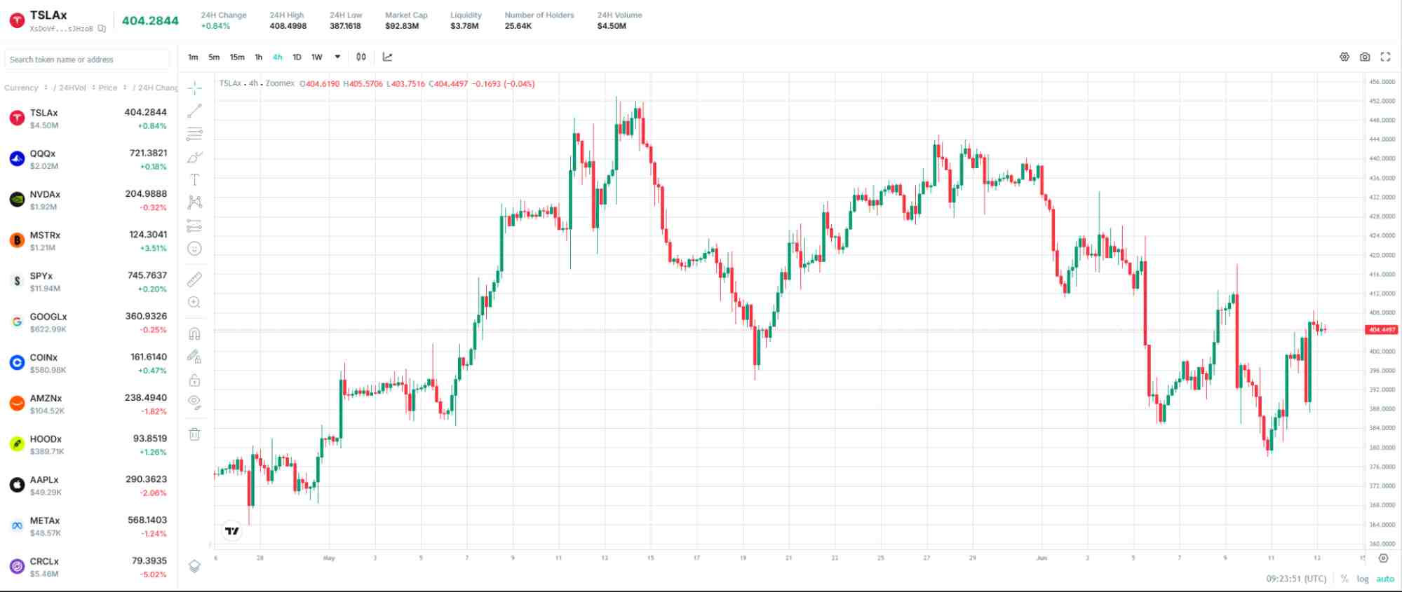Click the Tesla logo in the header

tap(17, 20)
